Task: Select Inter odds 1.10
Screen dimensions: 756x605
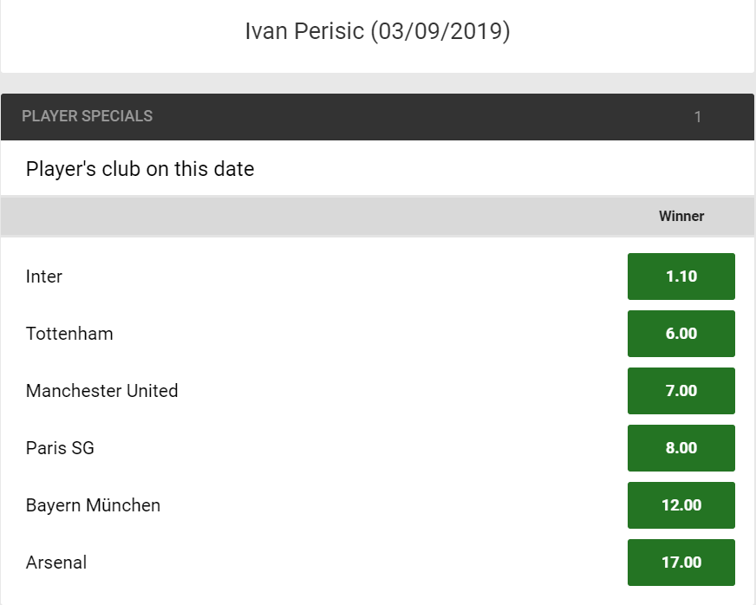Action: point(681,276)
